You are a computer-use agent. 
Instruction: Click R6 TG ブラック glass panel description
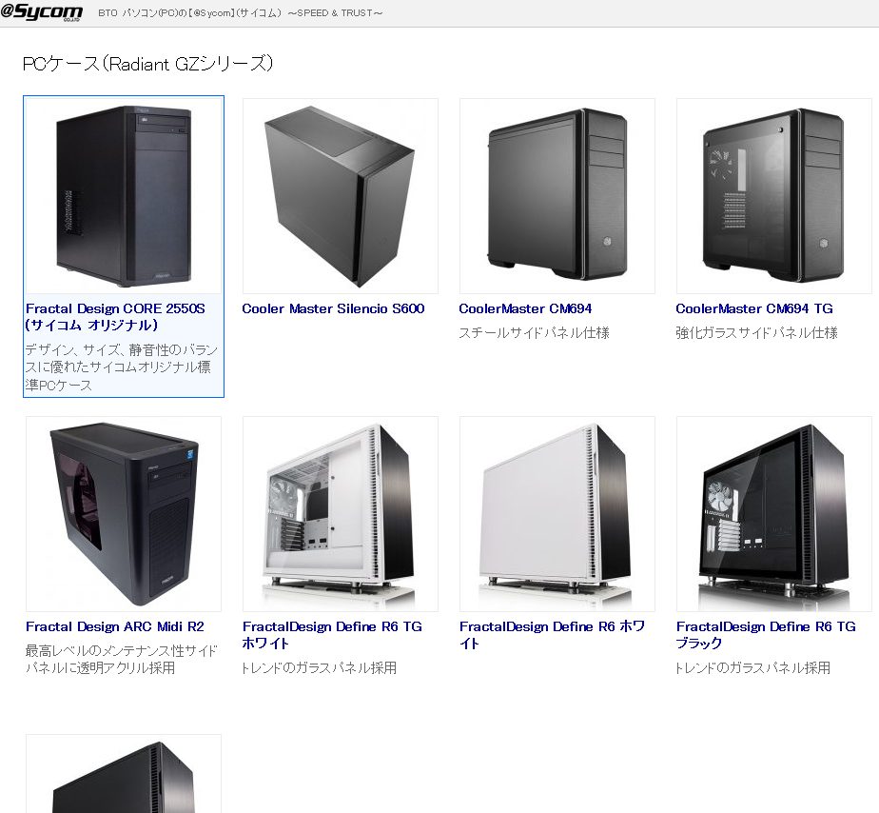(x=752, y=668)
